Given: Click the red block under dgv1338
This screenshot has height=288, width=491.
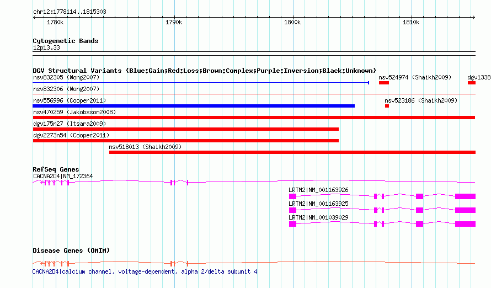Looking at the screenshot, I should click(472, 83).
